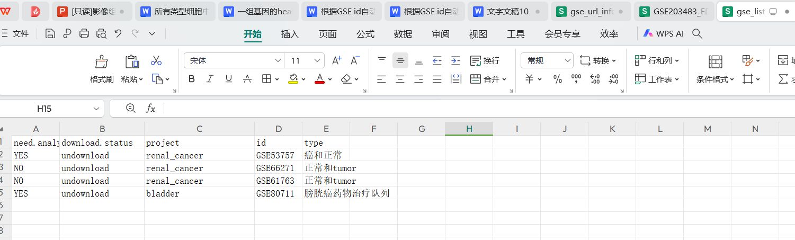Click the Save icon in quick toolbar
The image size is (795, 240).
(50, 34)
